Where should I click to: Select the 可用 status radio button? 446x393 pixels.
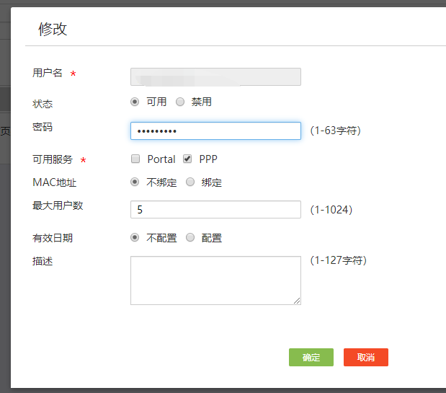[135, 102]
